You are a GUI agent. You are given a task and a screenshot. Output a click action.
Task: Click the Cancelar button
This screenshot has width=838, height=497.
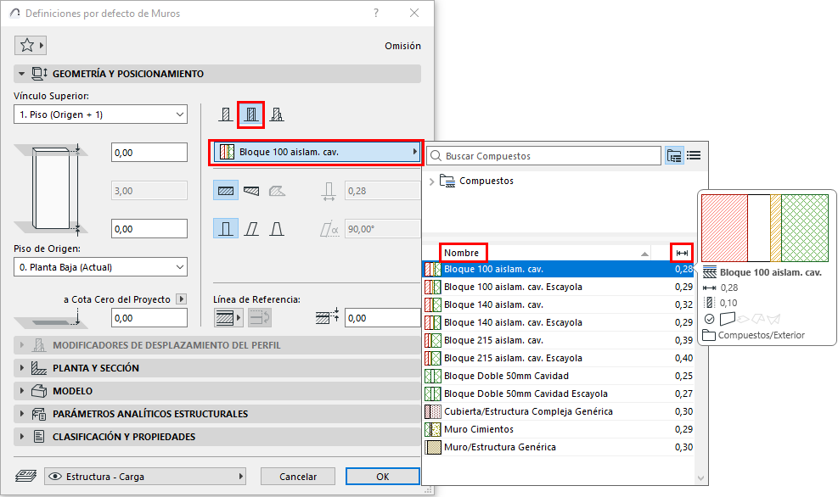click(x=298, y=476)
